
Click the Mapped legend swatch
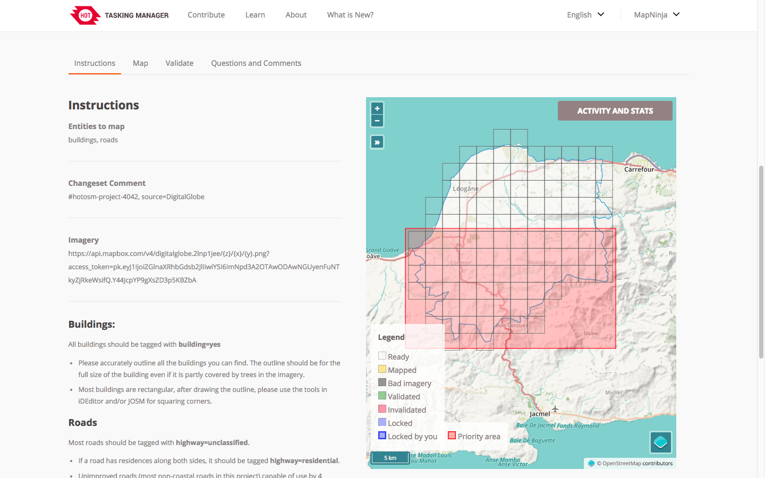(x=382, y=369)
